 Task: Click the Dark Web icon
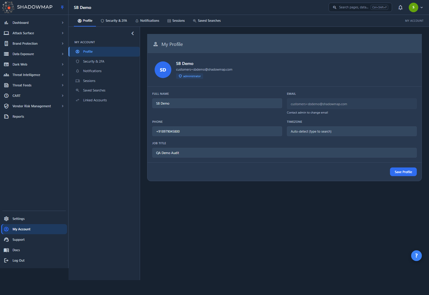6,64
